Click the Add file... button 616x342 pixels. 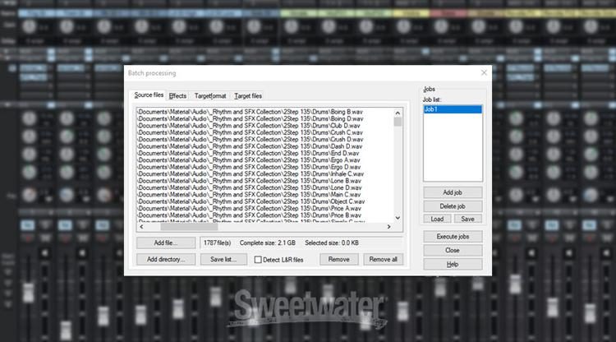(165, 243)
